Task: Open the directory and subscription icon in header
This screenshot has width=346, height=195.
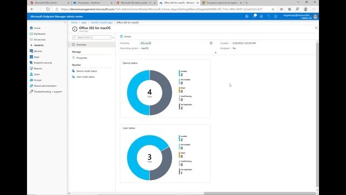Action: [x=247, y=16]
